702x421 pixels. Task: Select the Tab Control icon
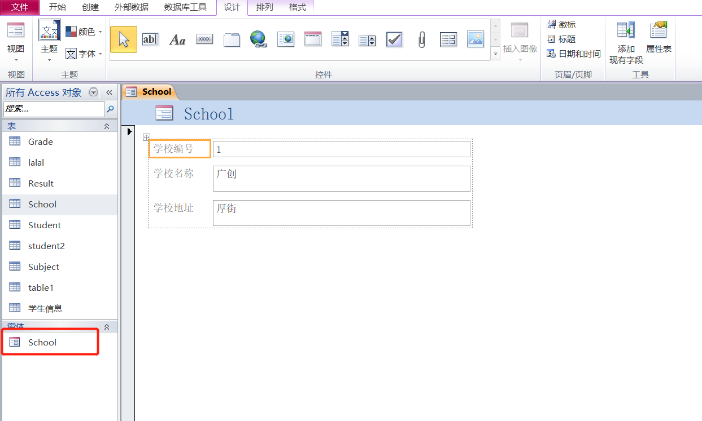[x=232, y=39]
